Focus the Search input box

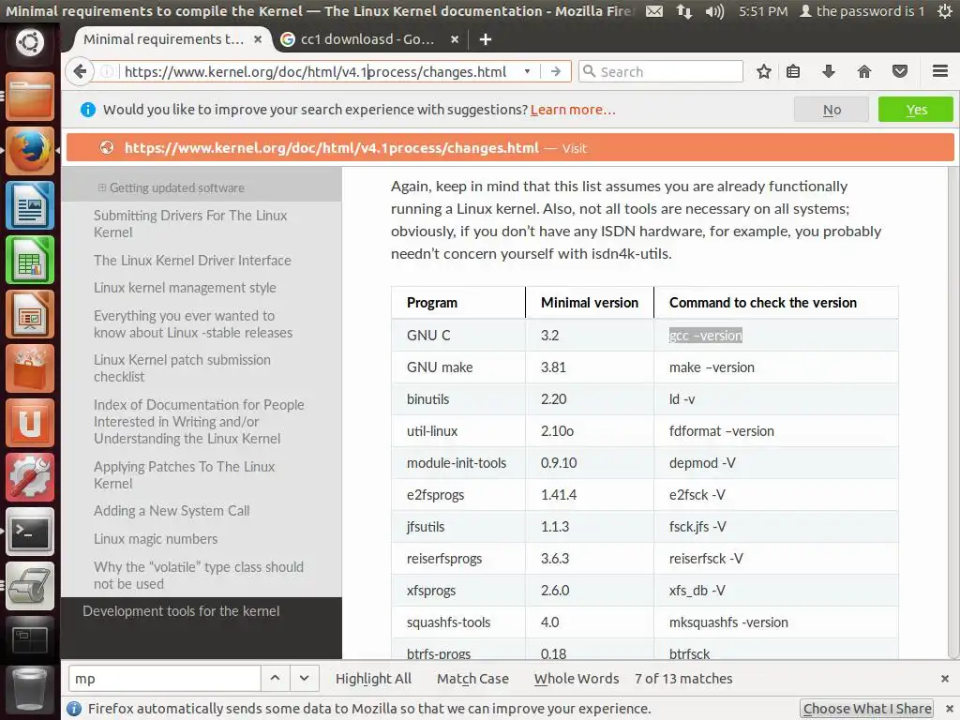pyautogui.click(x=661, y=71)
